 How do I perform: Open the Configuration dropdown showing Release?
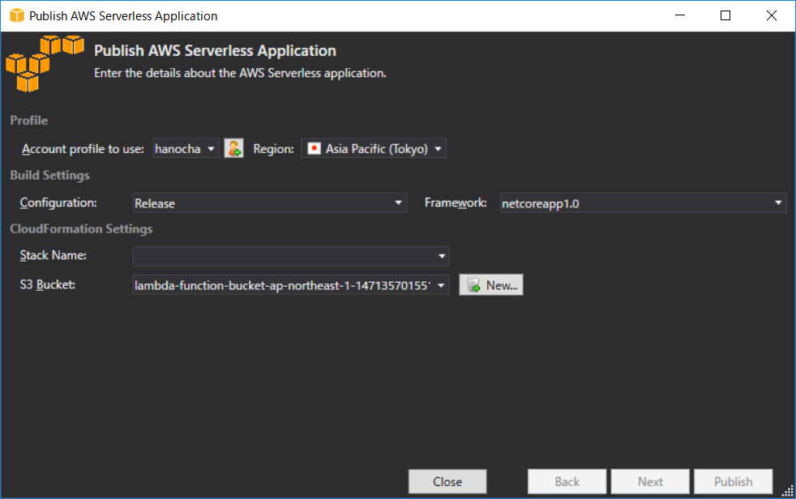tap(269, 203)
